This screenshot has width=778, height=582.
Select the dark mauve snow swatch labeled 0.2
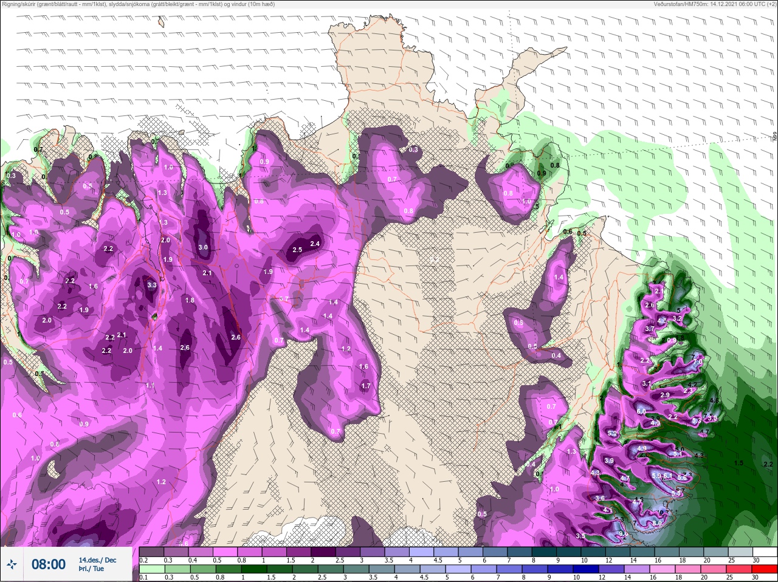tap(152, 552)
